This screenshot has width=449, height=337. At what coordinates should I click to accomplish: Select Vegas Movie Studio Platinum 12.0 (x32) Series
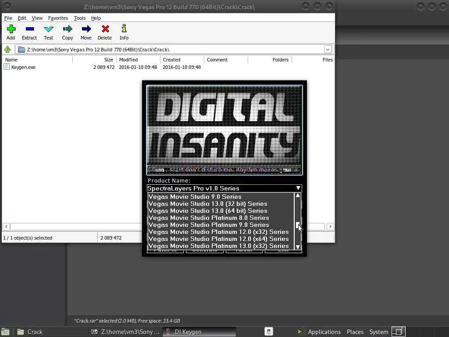tap(221, 232)
